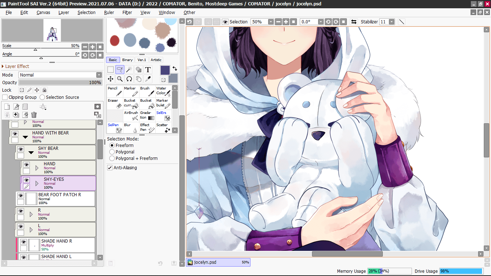Collapse the SHY BEAR folder
Image resolution: width=491 pixels, height=276 pixels.
point(31,153)
